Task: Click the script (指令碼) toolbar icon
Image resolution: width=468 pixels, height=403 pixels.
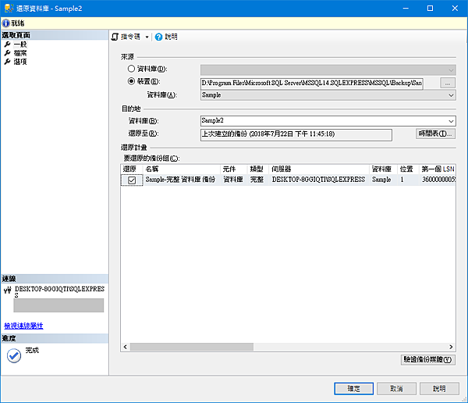Action: point(115,37)
